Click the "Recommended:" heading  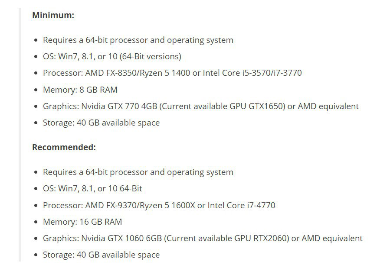click(x=64, y=147)
